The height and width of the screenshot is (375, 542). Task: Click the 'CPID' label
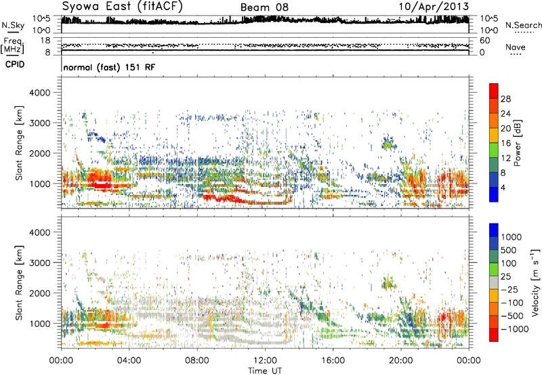point(15,64)
